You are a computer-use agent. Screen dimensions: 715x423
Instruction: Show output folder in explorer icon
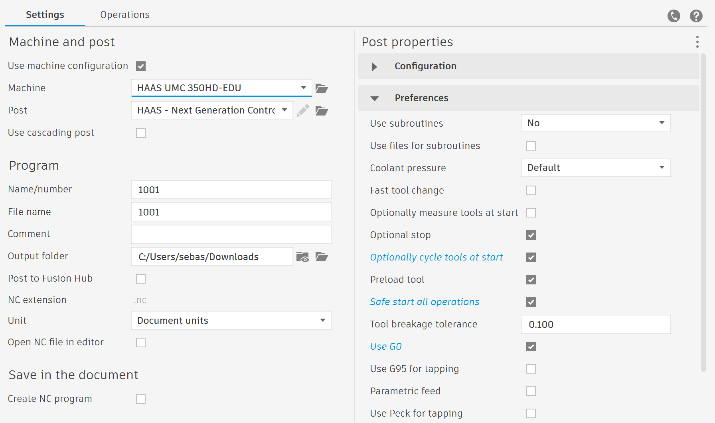coord(303,257)
